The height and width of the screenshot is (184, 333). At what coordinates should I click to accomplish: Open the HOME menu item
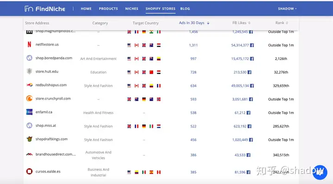(x=86, y=9)
